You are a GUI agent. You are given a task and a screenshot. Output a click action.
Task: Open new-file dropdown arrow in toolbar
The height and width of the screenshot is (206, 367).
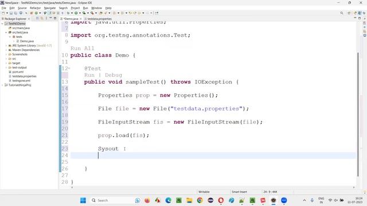(7, 13)
